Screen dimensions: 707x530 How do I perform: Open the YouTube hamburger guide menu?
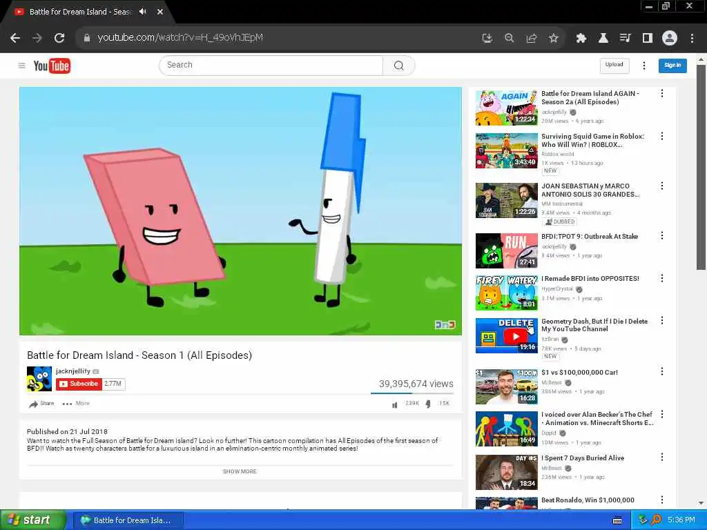21,66
